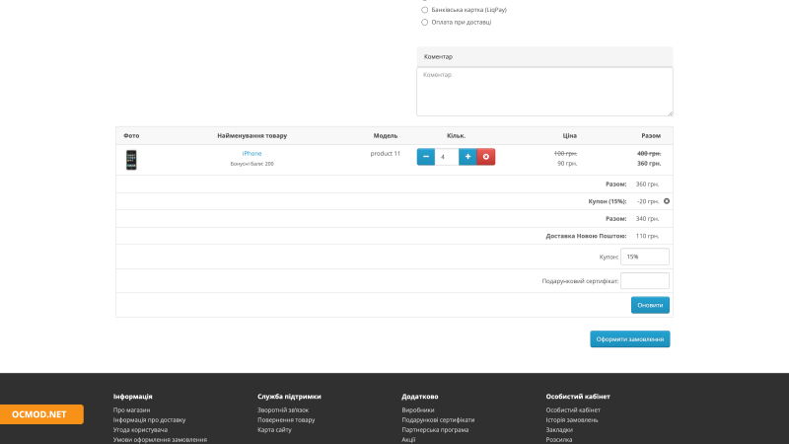Click the Служба підтримки footer heading
The height and width of the screenshot is (444, 789).
click(x=289, y=397)
